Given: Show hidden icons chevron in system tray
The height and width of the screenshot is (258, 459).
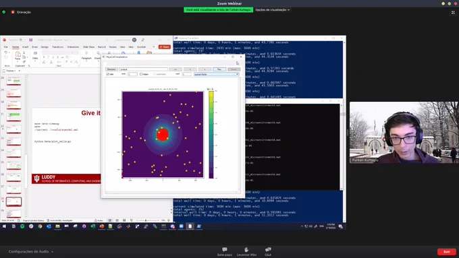Looking at the screenshot, I should click(x=302, y=226).
